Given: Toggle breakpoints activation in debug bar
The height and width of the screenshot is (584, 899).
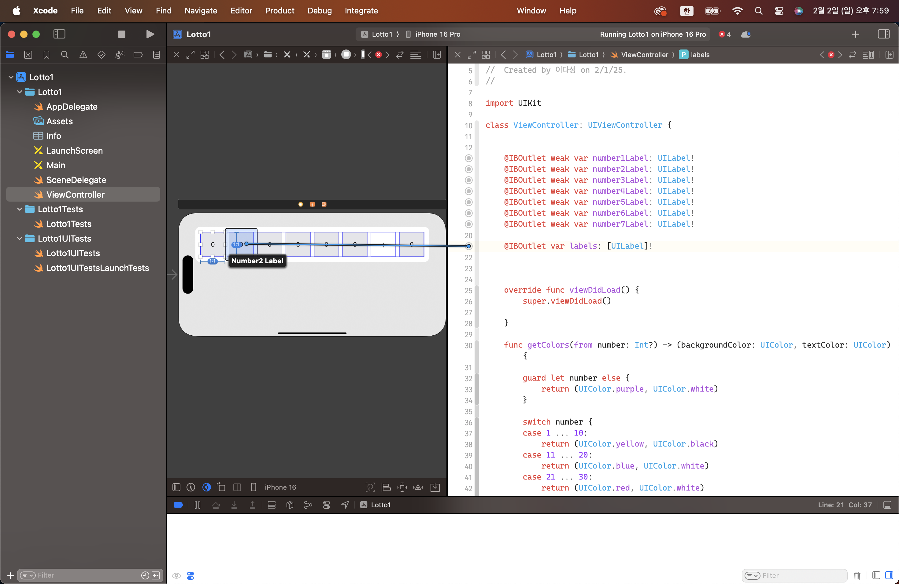Looking at the screenshot, I should [x=178, y=505].
